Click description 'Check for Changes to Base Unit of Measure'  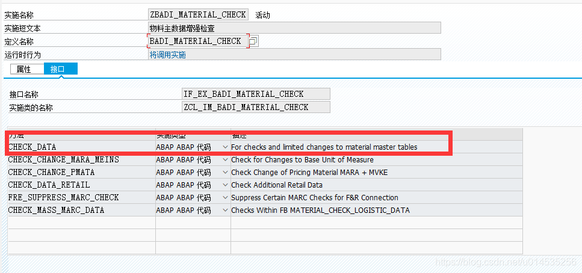[x=302, y=160]
